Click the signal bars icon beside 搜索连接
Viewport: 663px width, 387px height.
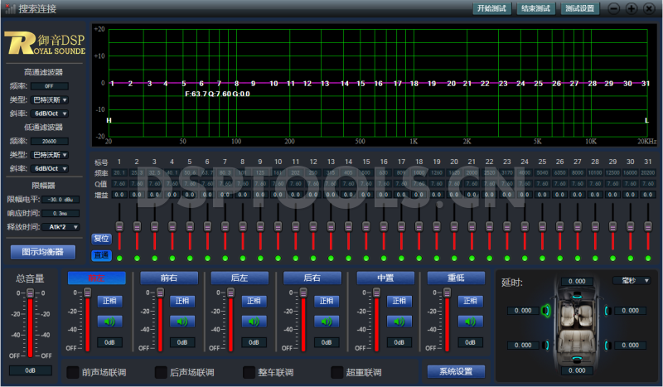(x=10, y=8)
